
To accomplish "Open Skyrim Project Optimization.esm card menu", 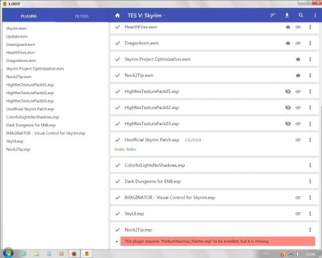I will point(310,59).
